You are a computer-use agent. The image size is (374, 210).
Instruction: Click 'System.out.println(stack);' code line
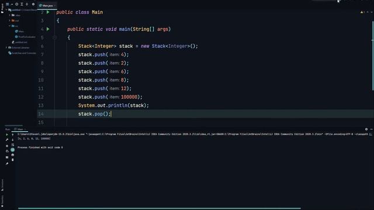[113, 105]
